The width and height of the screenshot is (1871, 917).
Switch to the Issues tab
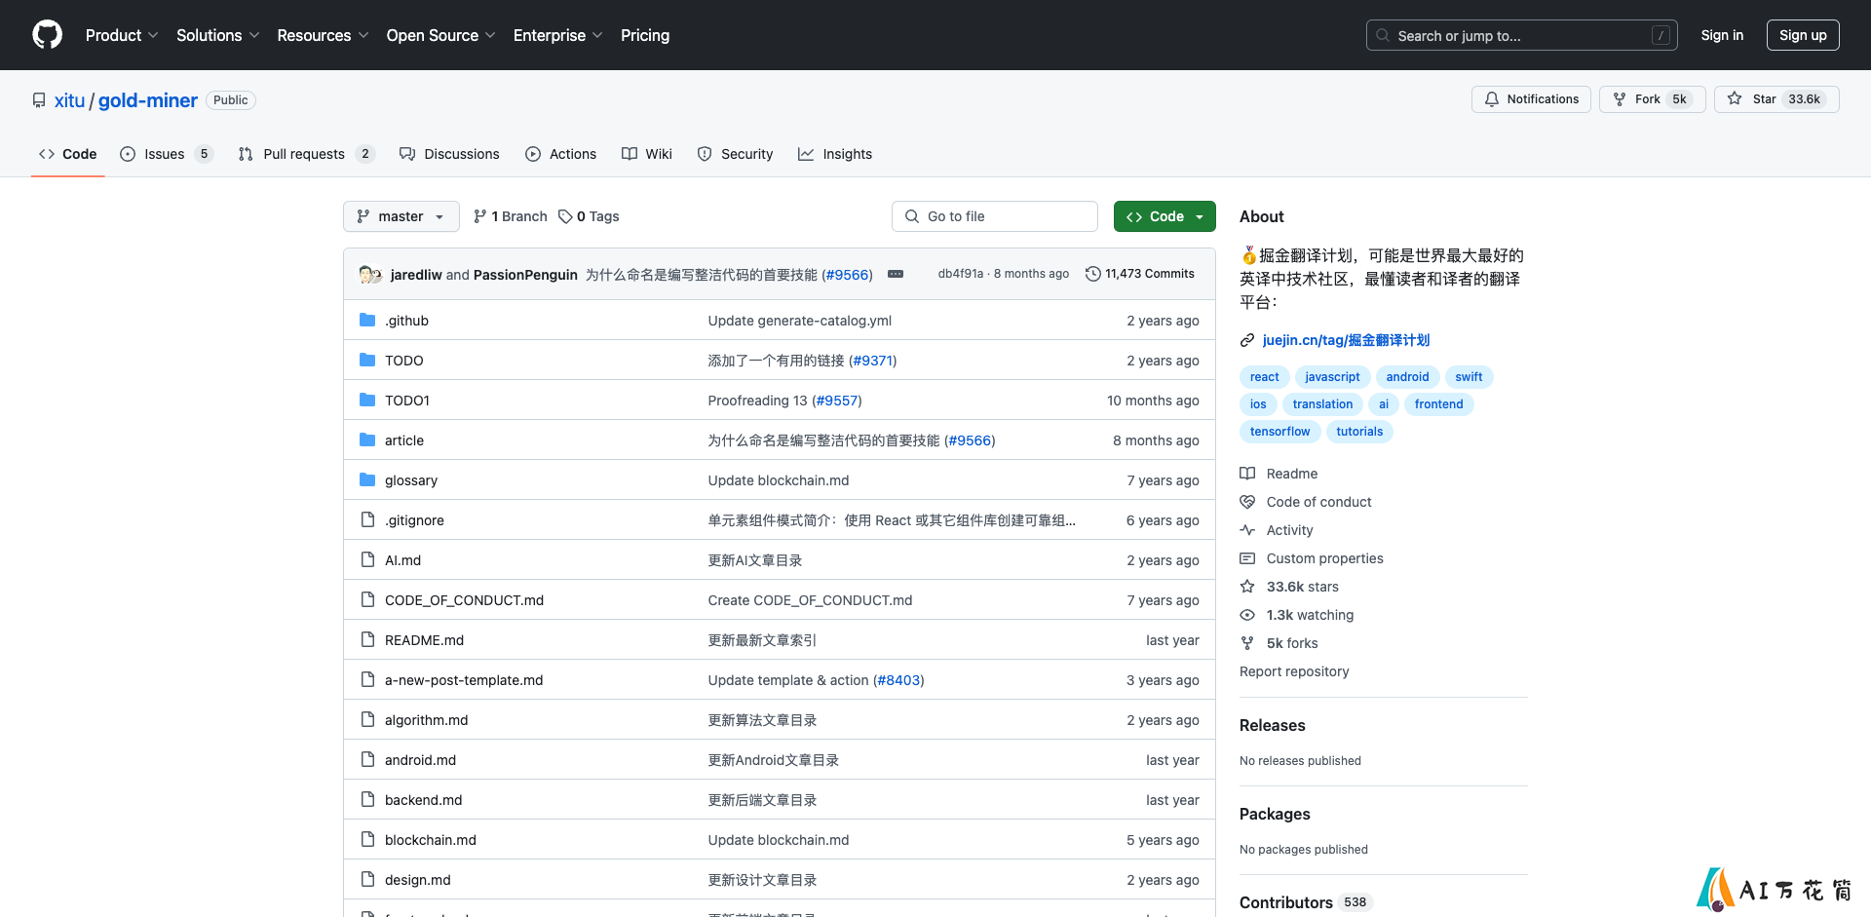click(167, 154)
